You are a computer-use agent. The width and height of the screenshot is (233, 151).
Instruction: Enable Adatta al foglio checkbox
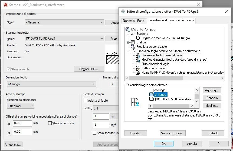pyautogui.click(x=86, y=101)
